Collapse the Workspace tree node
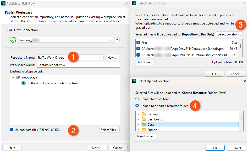This screenshot has height=152, width=248. click(x=13, y=78)
